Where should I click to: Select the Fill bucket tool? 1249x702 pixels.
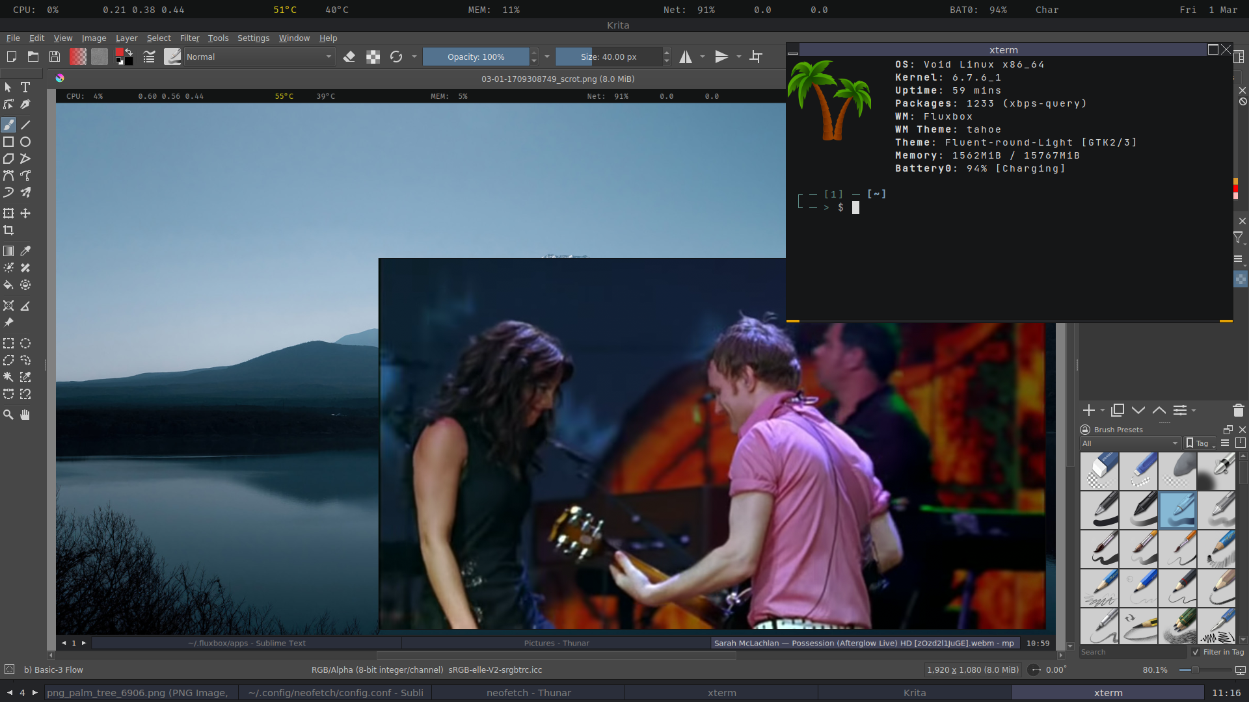8,285
